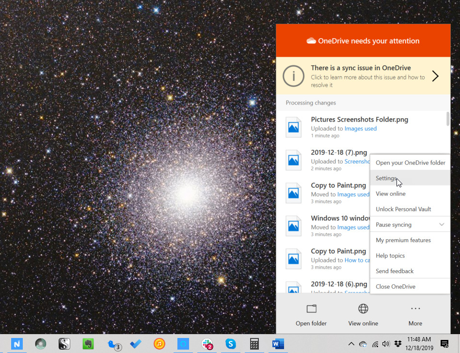Open 'My premium features' menu item
This screenshot has height=353, width=460.
(410, 240)
